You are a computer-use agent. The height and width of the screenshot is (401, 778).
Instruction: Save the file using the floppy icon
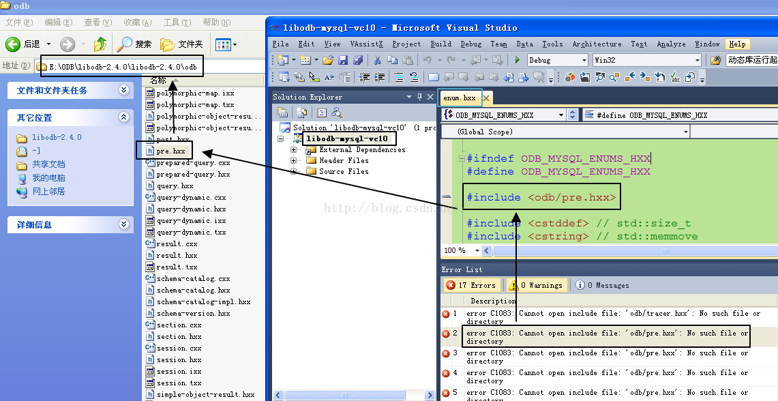[343, 60]
